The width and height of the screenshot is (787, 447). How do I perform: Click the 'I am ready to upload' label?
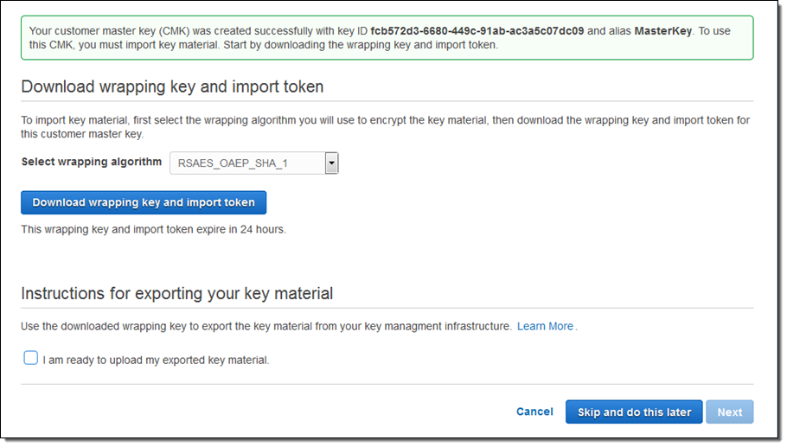click(156, 360)
